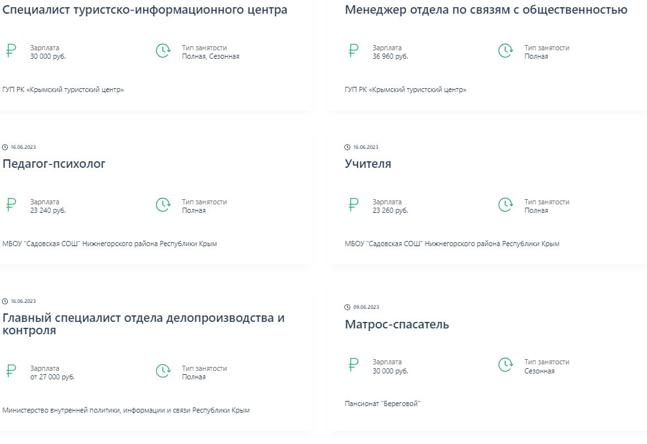Open the «Педагог-психолог» job posting

tap(54, 163)
